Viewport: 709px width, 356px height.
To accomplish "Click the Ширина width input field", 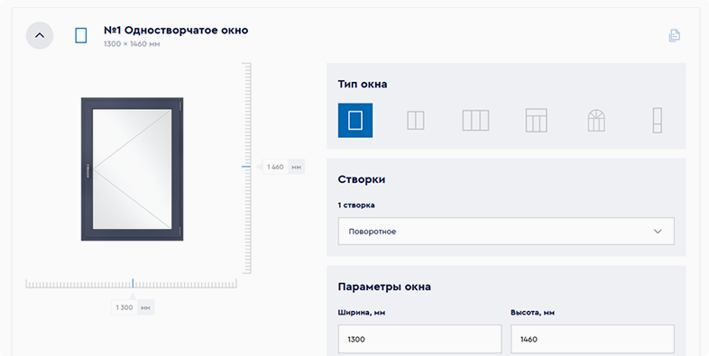I will pyautogui.click(x=419, y=339).
